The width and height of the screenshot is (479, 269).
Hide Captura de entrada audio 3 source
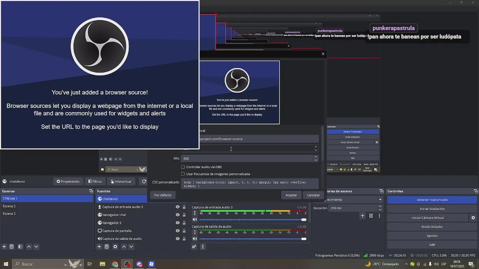[x=178, y=207]
